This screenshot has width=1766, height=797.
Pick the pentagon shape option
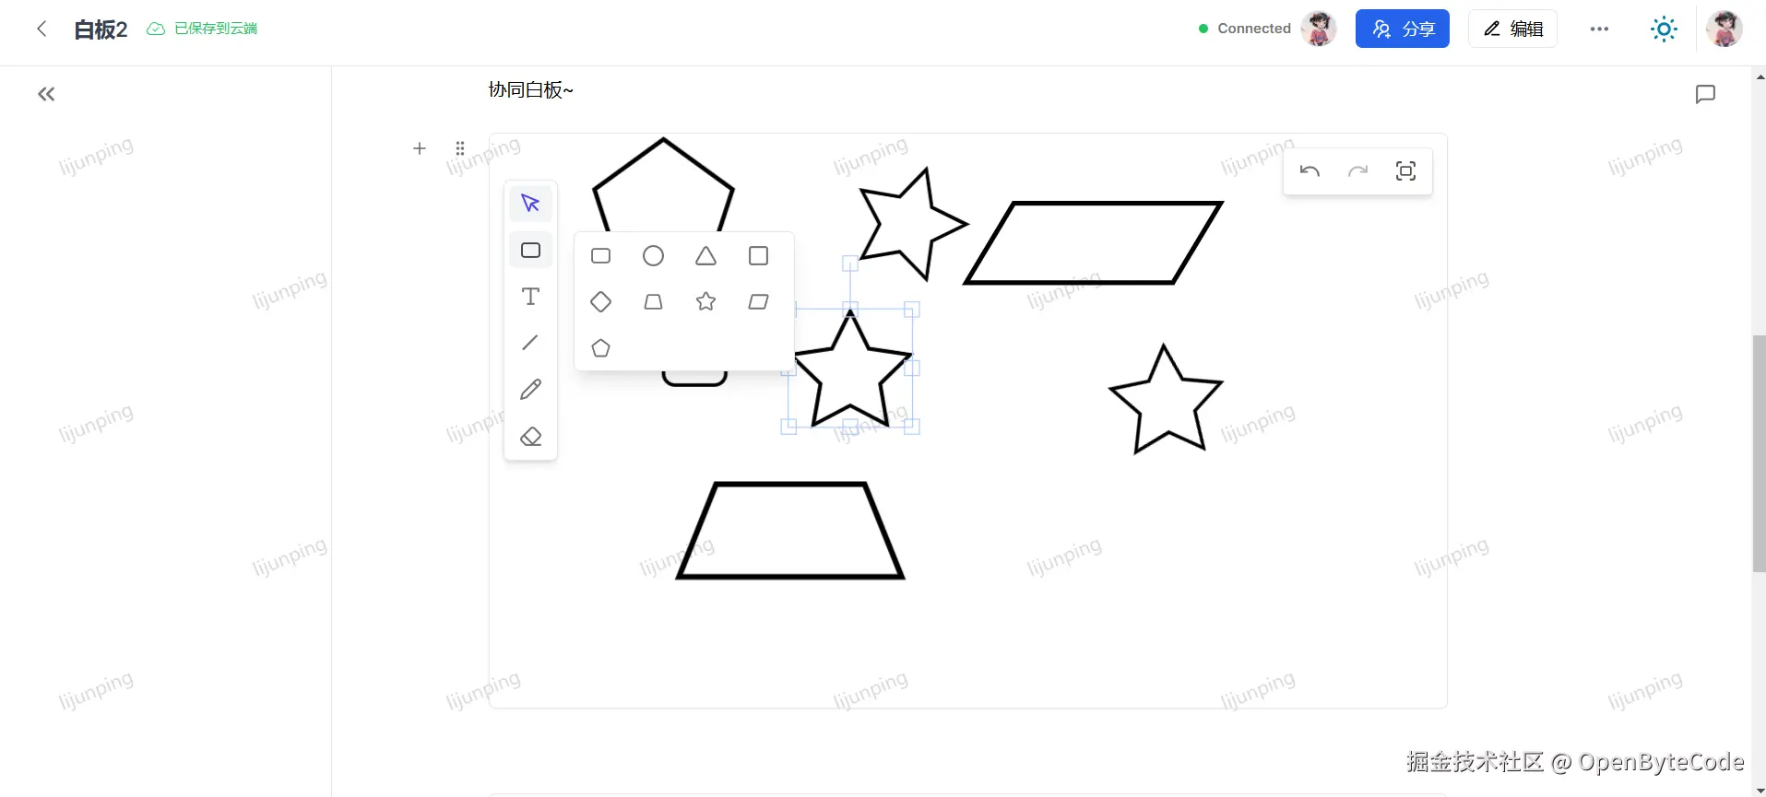600,348
